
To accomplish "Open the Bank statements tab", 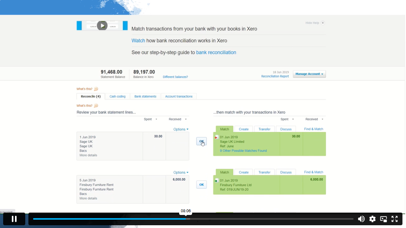I will [145, 96].
